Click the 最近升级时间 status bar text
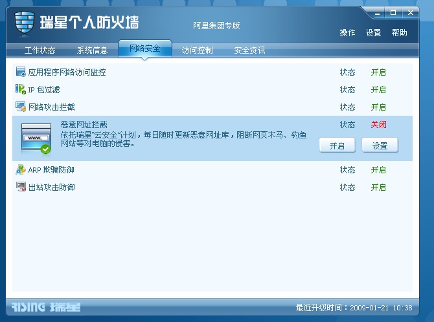Viewport: 434px width, 322px height. tap(354, 307)
